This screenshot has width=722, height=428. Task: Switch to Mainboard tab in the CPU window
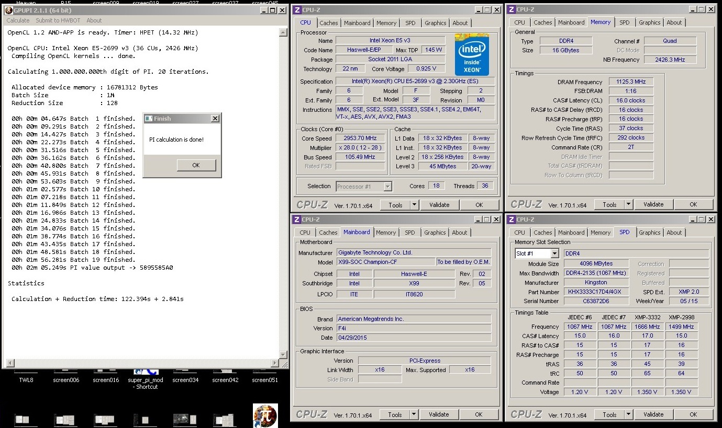(x=357, y=23)
